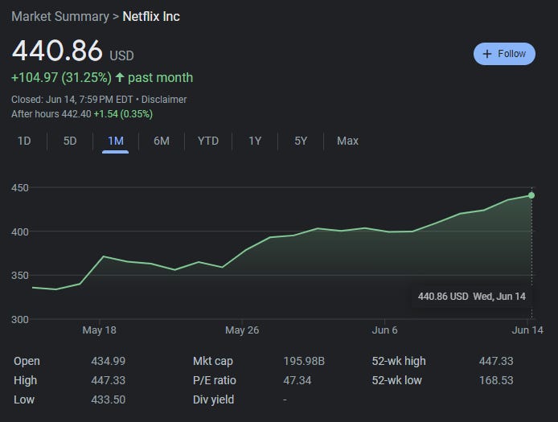The height and width of the screenshot is (422, 558).
Task: Show the YTD chart range
Action: click(208, 141)
